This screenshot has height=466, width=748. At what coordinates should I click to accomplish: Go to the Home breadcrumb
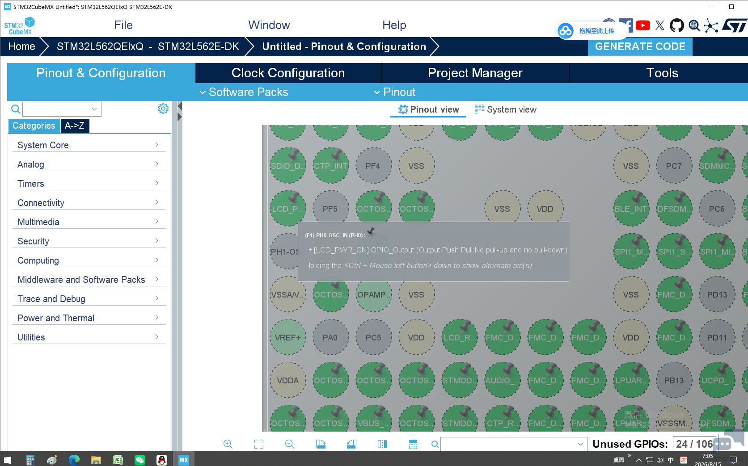(x=21, y=46)
